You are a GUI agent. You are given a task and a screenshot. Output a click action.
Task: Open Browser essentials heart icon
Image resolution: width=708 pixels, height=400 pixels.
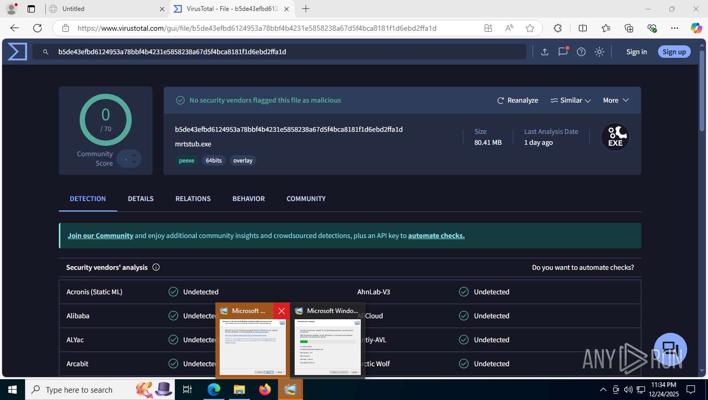click(652, 28)
